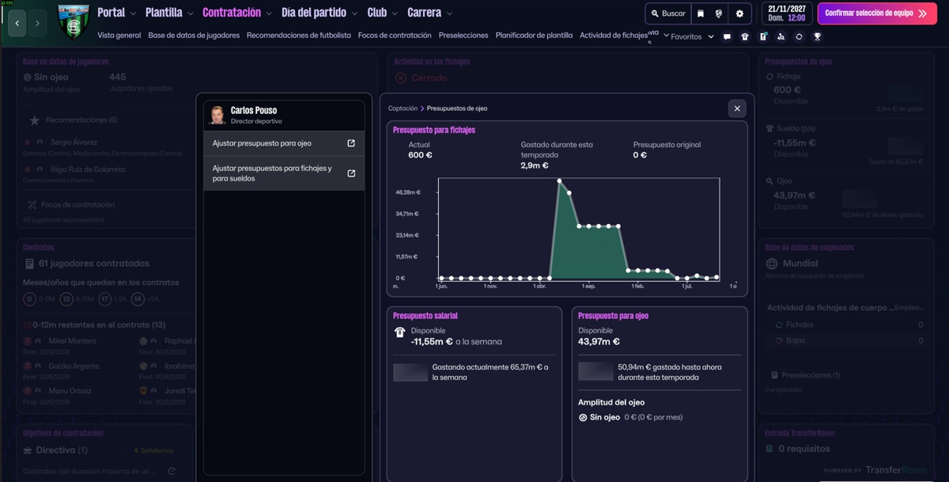Click the circular arrows transfer shortcut icon

pyautogui.click(x=799, y=36)
